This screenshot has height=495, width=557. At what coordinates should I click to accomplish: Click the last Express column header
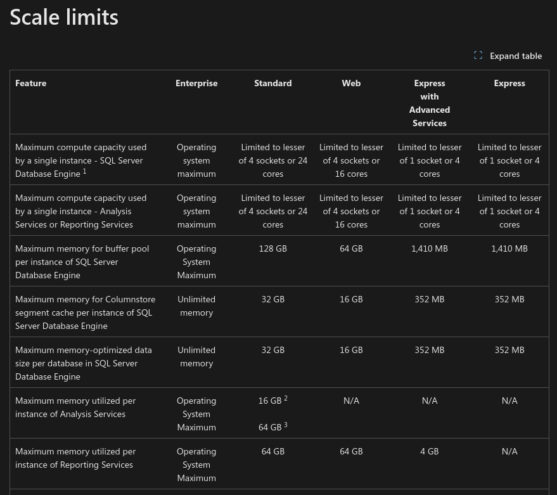(x=509, y=83)
